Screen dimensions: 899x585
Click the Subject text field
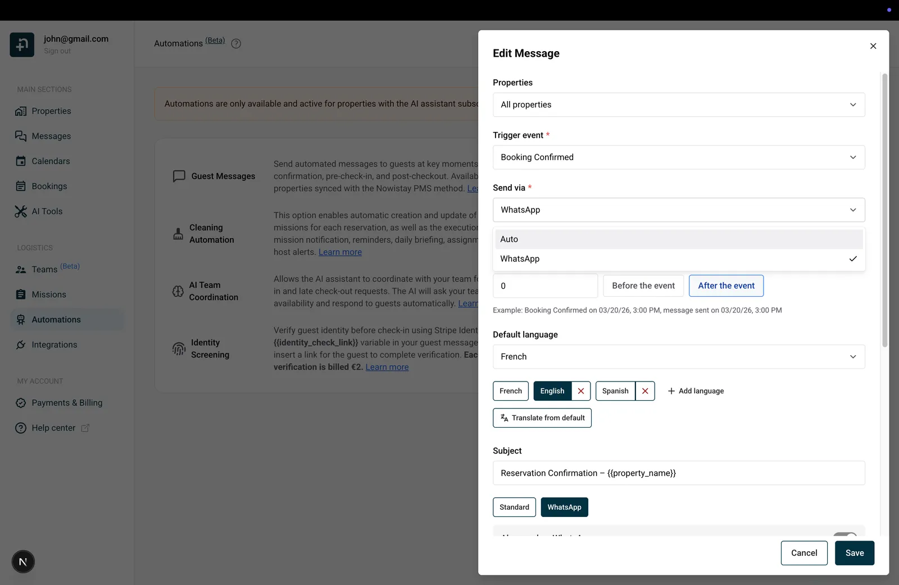point(679,473)
